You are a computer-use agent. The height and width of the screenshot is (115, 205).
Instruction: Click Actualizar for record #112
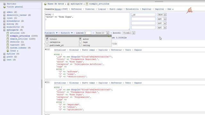tap(60, 50)
